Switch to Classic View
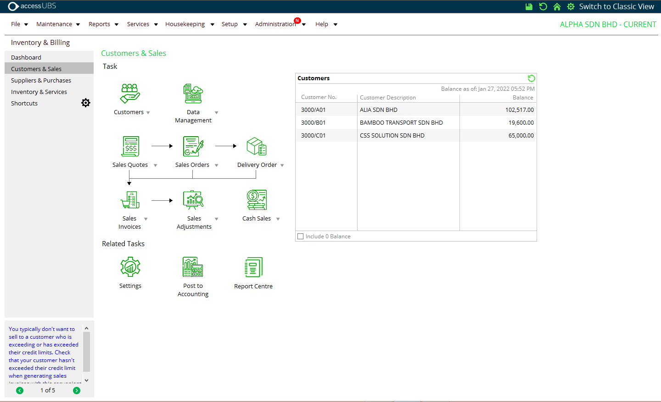 [616, 6]
